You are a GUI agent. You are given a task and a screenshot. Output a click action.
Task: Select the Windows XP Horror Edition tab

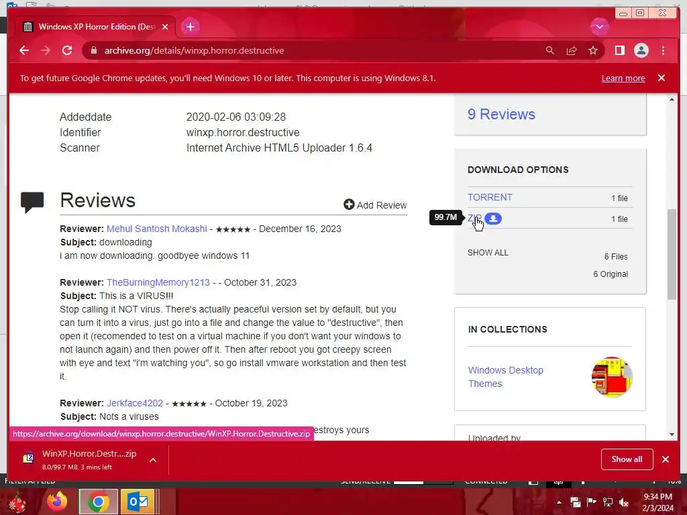pos(96,27)
